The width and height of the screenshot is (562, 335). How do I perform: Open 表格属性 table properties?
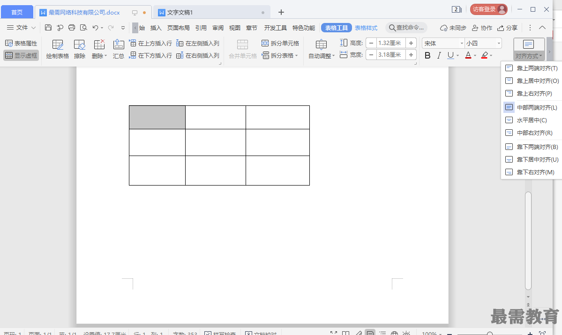pos(21,44)
